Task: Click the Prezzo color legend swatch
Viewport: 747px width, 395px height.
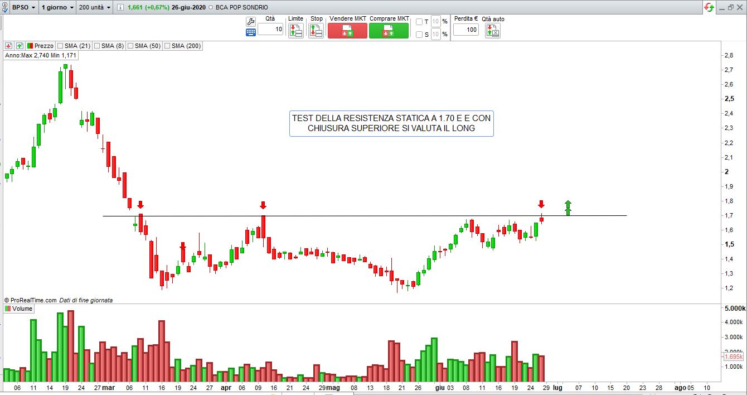Action: [x=30, y=46]
